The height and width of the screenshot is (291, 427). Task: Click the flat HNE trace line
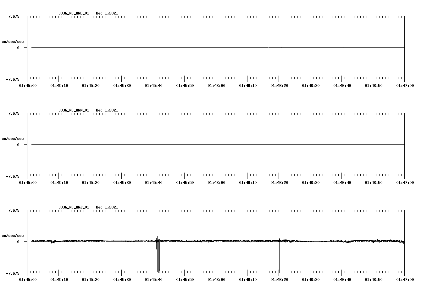pos(218,47)
